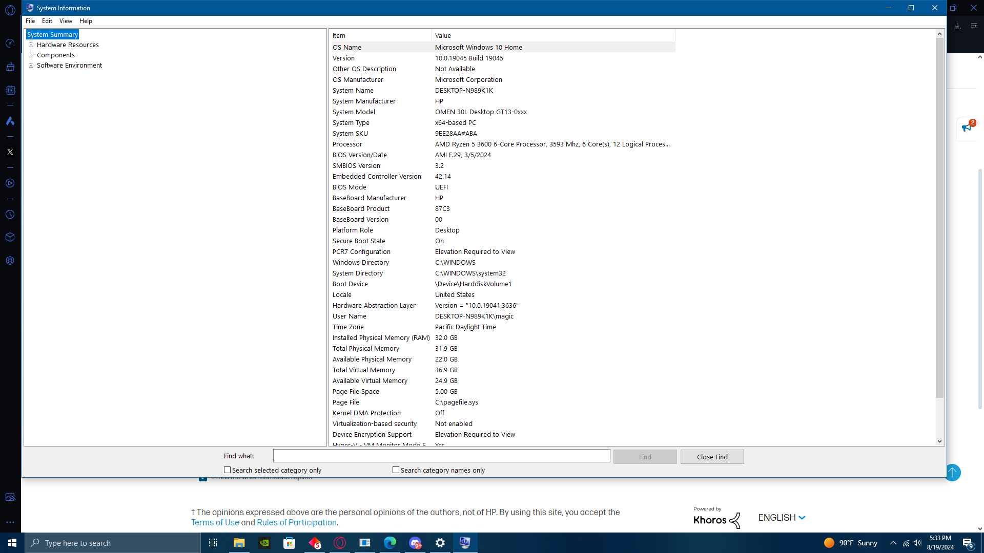The image size is (984, 553).
Task: Open the notification center icon
Action: tap(968, 543)
